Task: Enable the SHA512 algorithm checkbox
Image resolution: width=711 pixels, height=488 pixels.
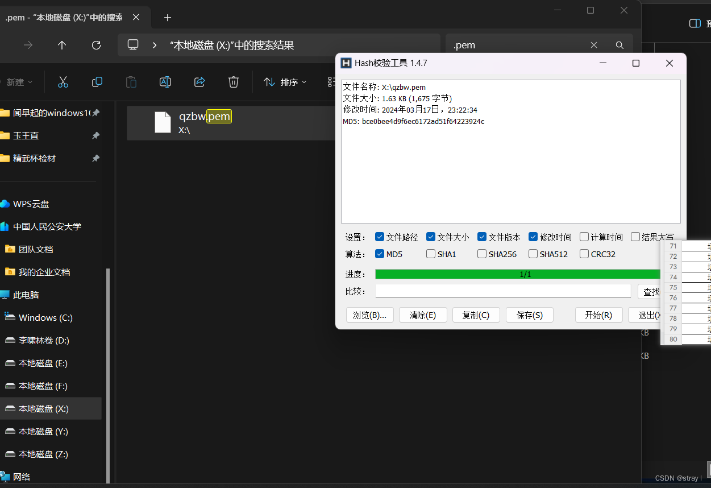Action: (x=533, y=254)
